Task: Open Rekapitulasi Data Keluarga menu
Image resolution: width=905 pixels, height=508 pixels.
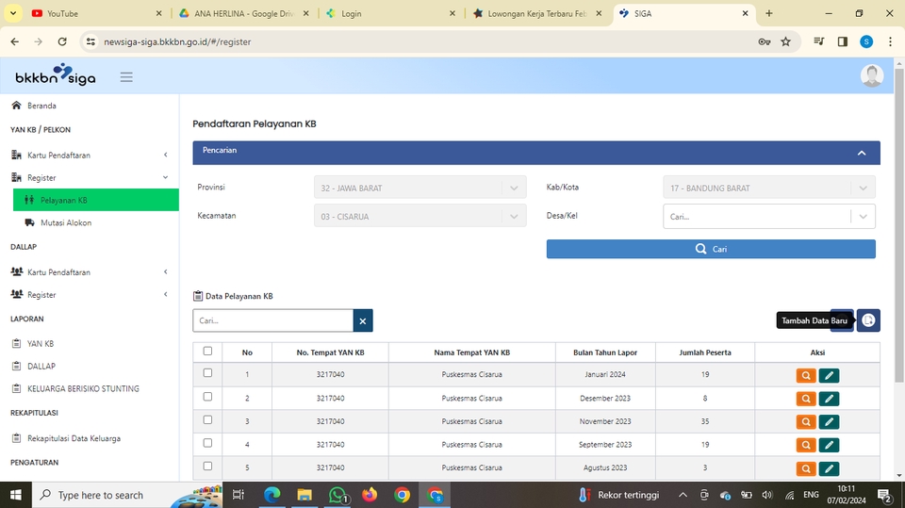Action: point(66,438)
